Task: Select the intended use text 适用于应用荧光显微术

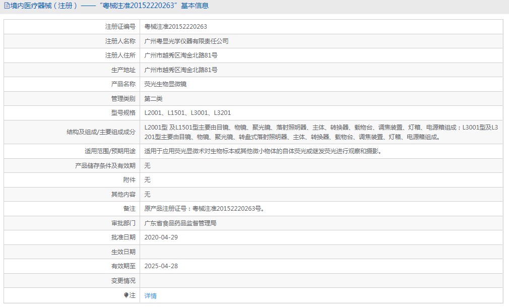Action: 264,151
